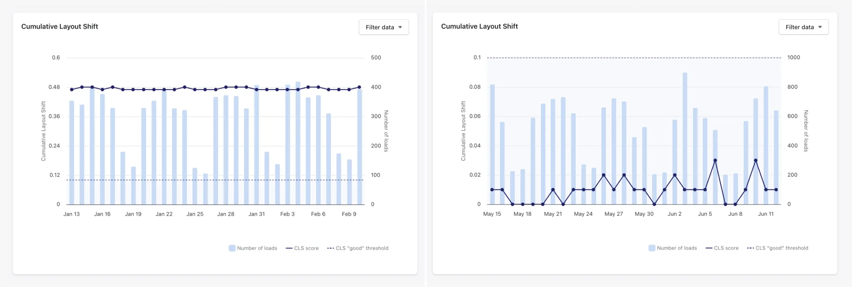Click the May 15 CLS score data point
The width and height of the screenshot is (852, 287).
492,190
